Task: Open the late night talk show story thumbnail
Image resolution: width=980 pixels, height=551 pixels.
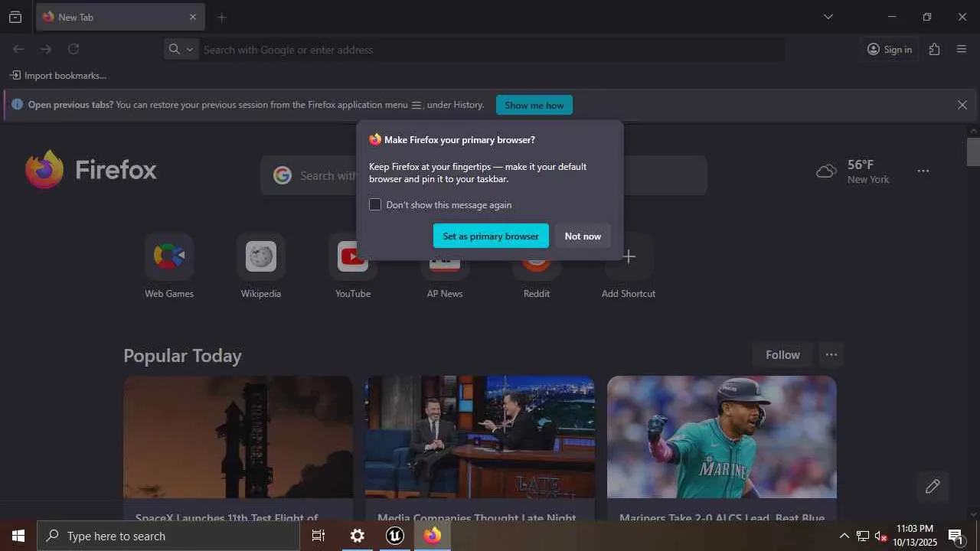Action: 480,437
